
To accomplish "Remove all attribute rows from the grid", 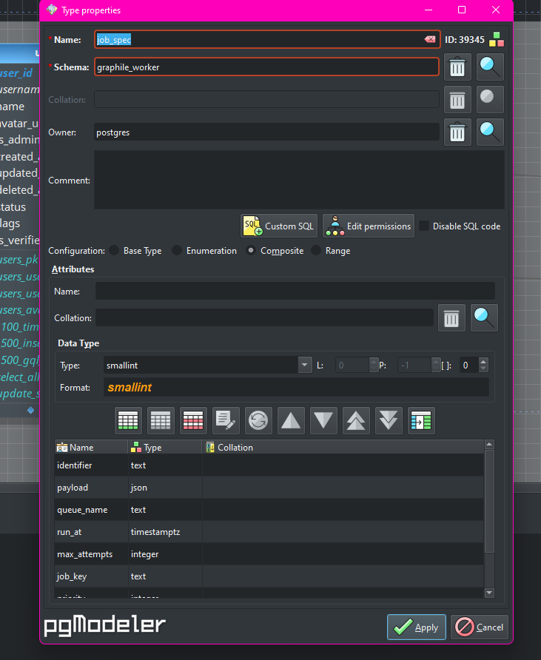I will pyautogui.click(x=193, y=420).
